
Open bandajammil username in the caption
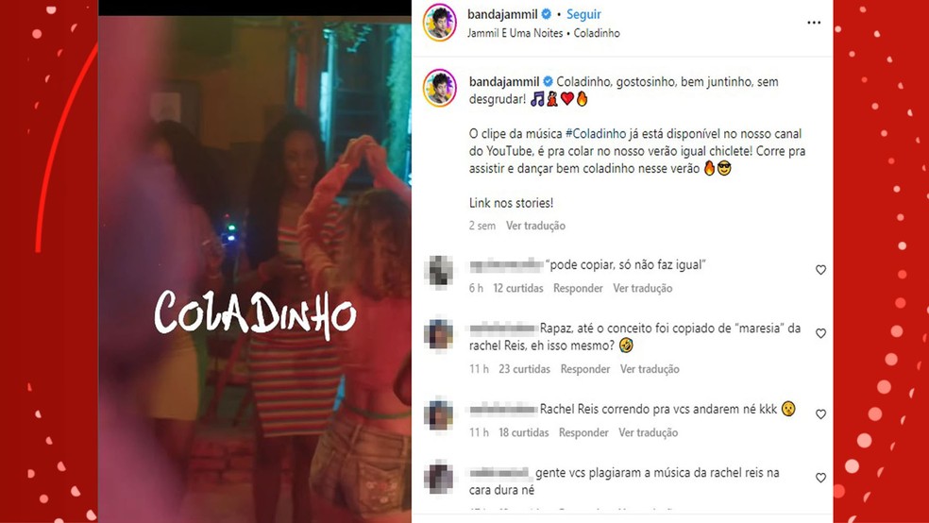pos(504,82)
